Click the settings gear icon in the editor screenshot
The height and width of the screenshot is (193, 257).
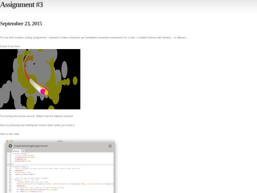click(x=110, y=146)
